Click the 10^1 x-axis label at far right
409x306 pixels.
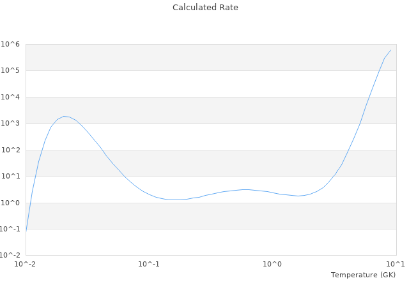pyautogui.click(x=396, y=264)
